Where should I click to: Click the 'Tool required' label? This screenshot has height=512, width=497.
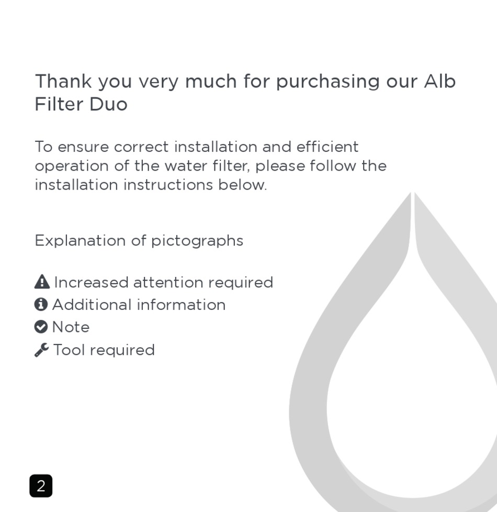pyautogui.click(x=104, y=350)
